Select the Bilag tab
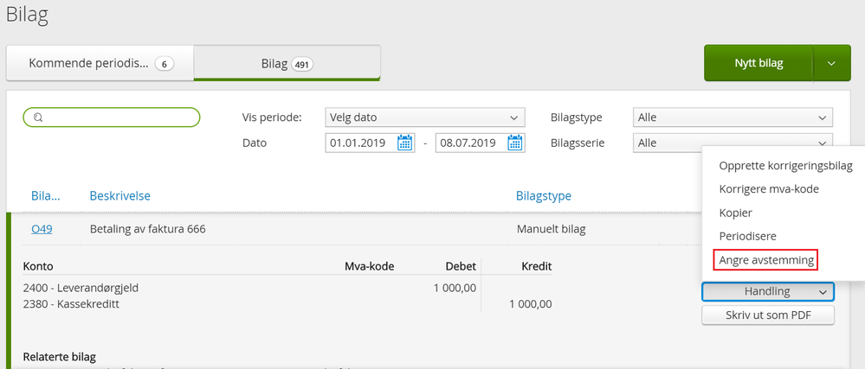 tap(287, 63)
